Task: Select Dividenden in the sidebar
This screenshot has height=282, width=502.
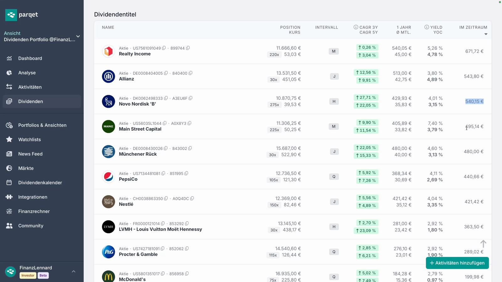Action: coord(42,102)
